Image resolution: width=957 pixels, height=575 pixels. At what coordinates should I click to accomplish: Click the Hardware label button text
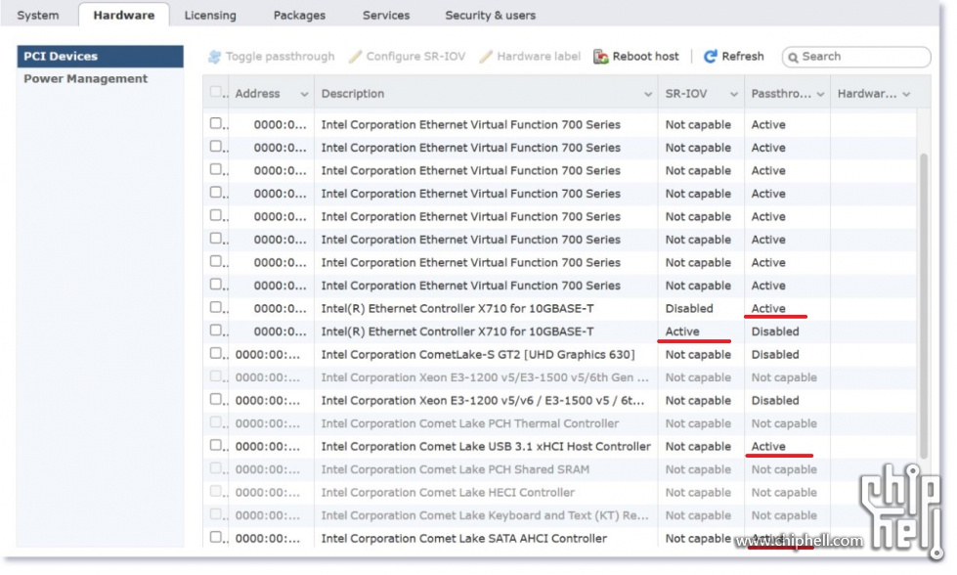tap(539, 57)
